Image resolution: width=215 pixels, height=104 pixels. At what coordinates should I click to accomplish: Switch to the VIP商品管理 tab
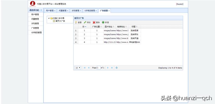point(90,11)
